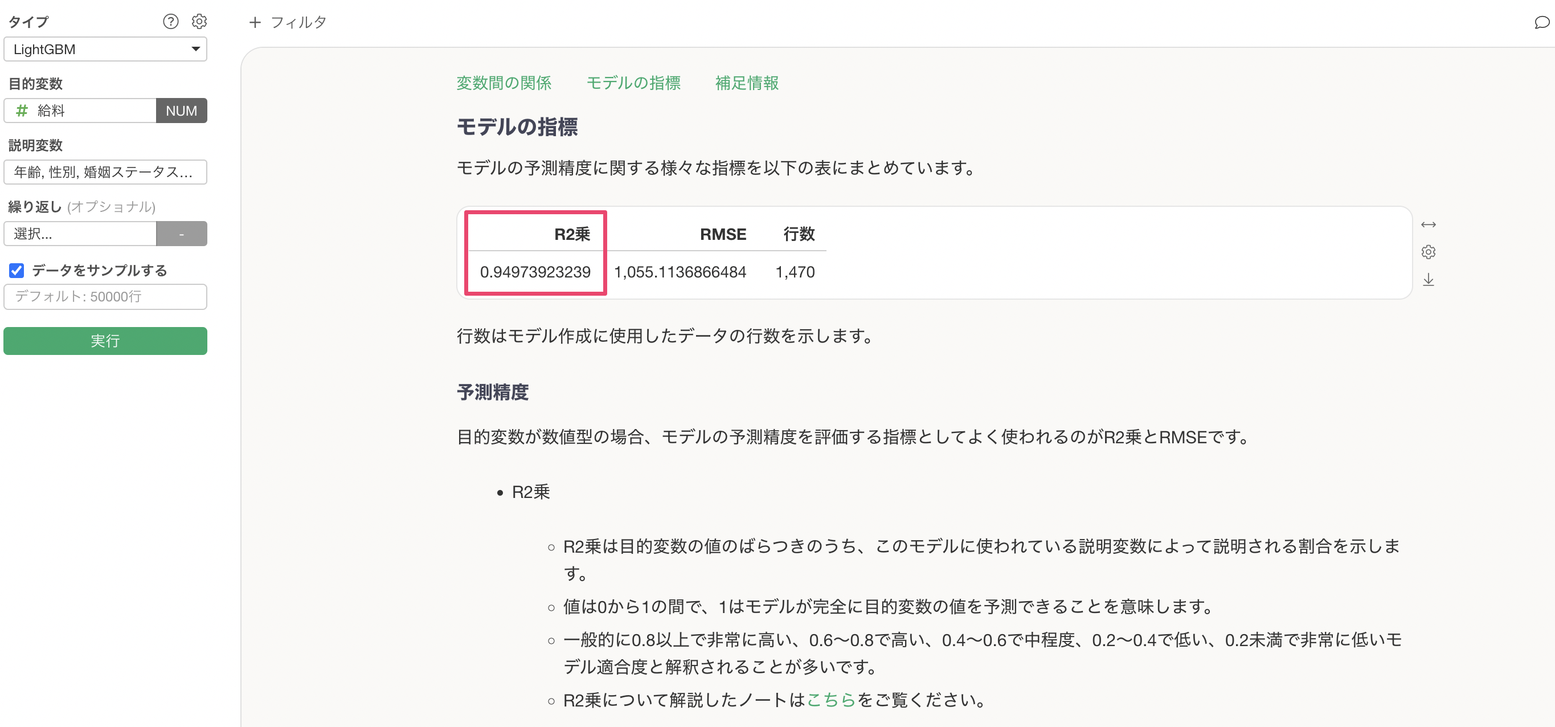Open the 説明変数 variables selector
Screen dimensions: 1555x727
tap(105, 172)
